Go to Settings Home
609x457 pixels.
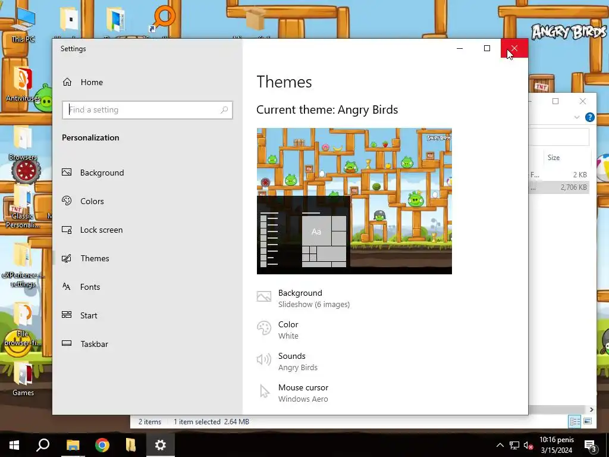(x=83, y=82)
